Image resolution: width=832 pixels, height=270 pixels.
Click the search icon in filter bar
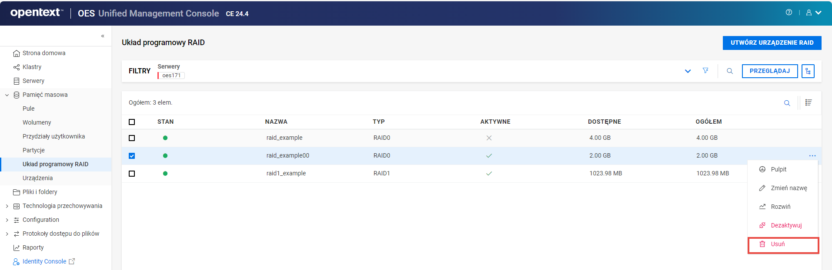click(730, 71)
